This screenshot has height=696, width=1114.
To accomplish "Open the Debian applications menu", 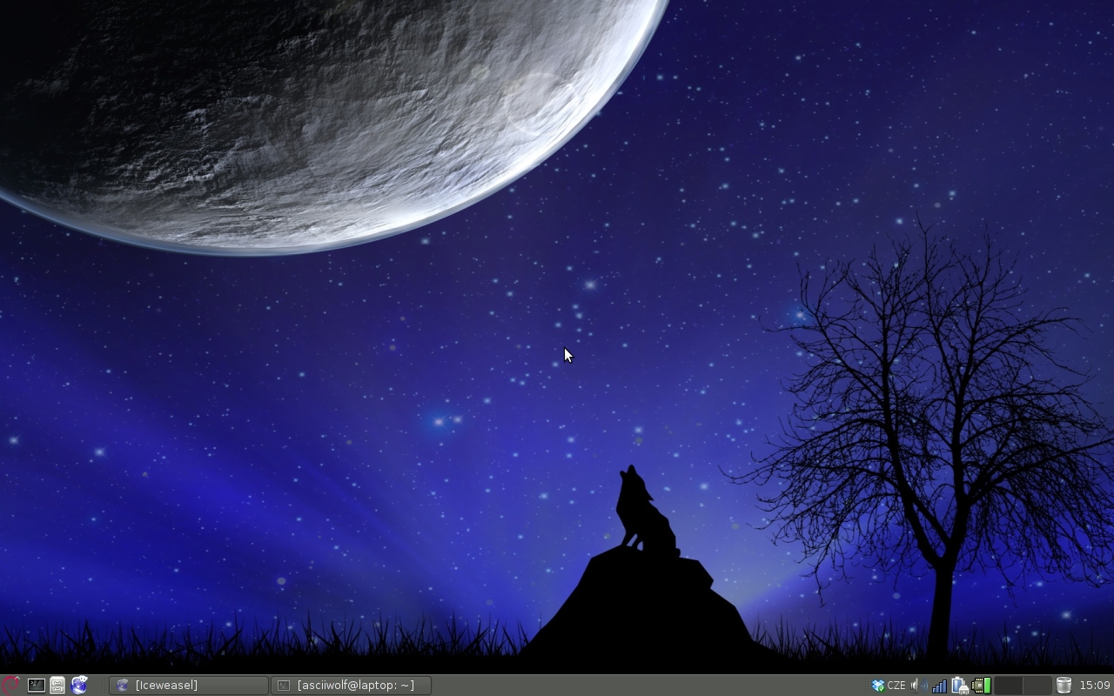I will point(10,686).
